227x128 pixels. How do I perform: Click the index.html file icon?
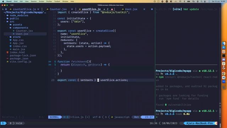pyautogui.click(x=7, y=52)
